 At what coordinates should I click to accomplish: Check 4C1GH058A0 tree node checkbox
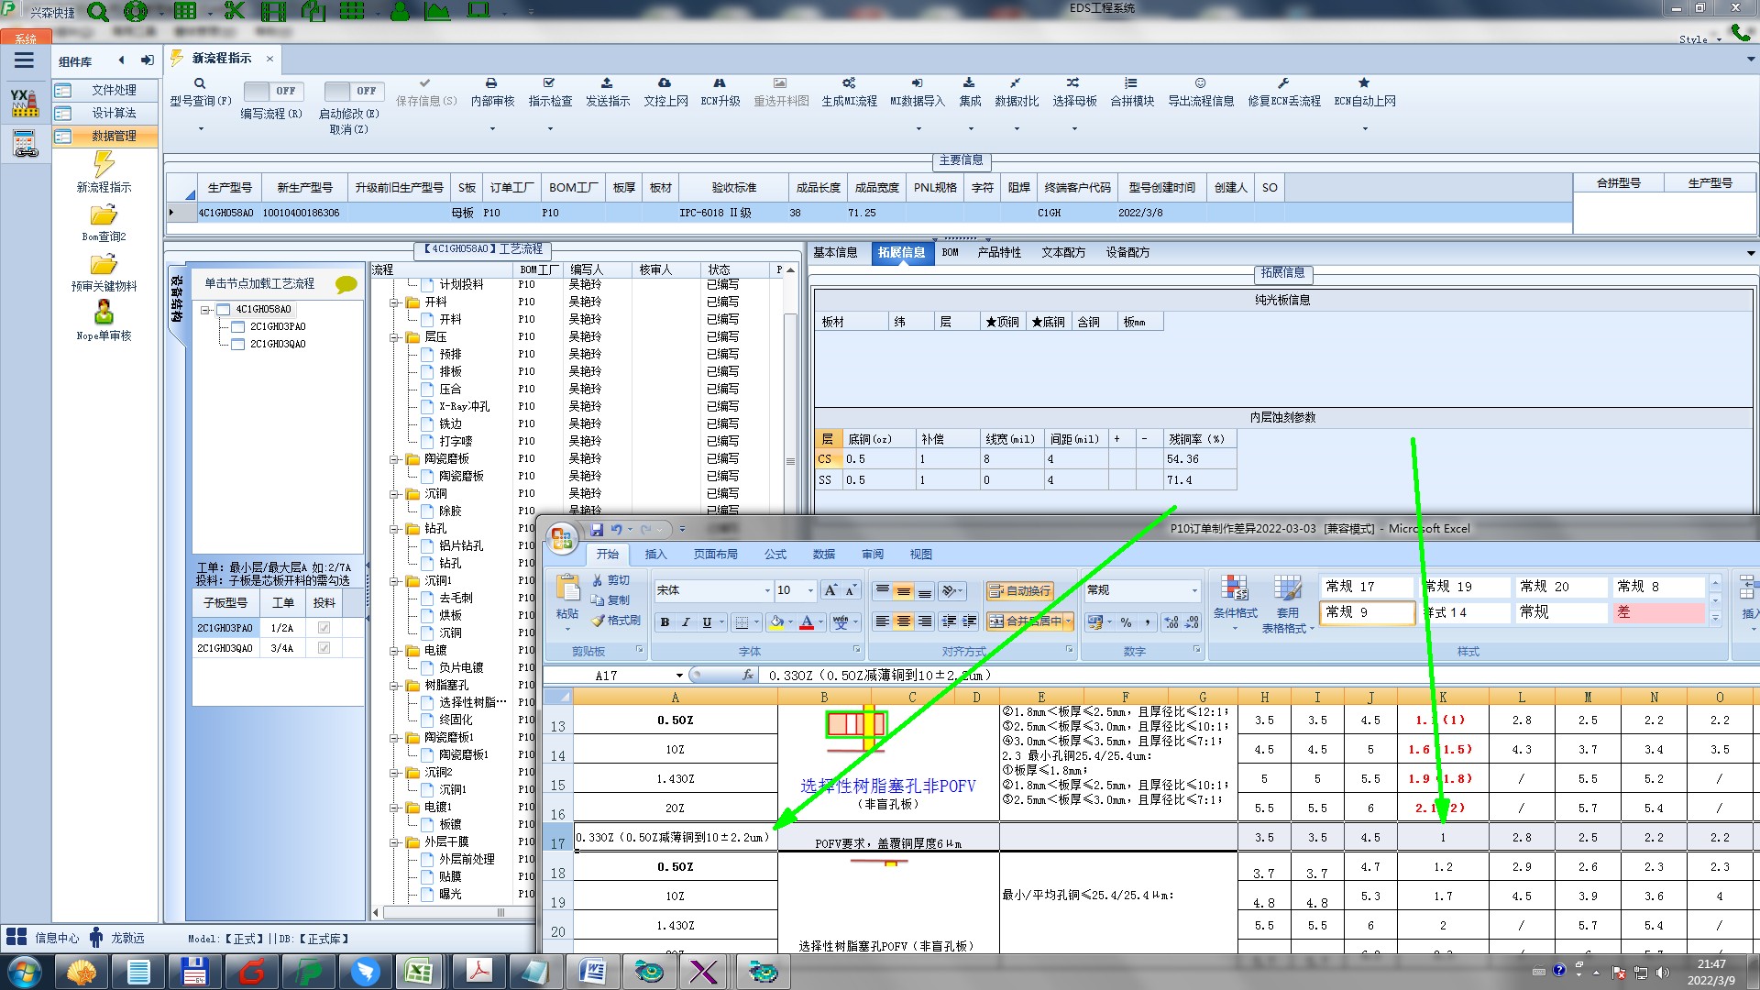(223, 310)
